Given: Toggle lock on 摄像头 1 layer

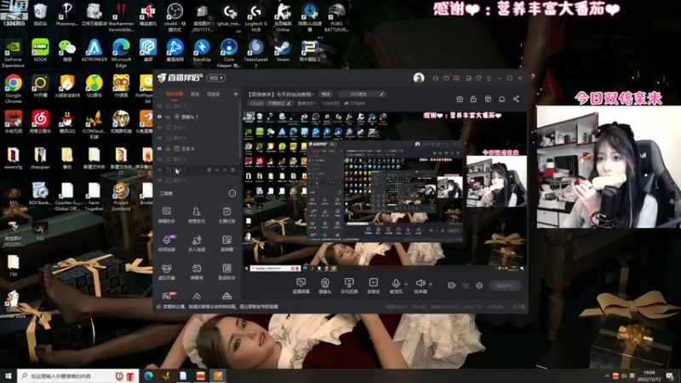Looking at the screenshot, I should 168,117.
